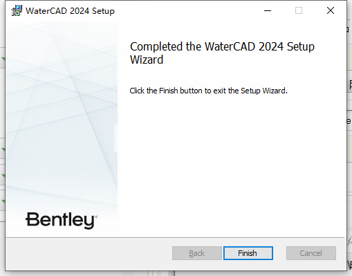352x276 pixels.
Task: Click the disabled maximize box icon
Action: [x=299, y=10]
